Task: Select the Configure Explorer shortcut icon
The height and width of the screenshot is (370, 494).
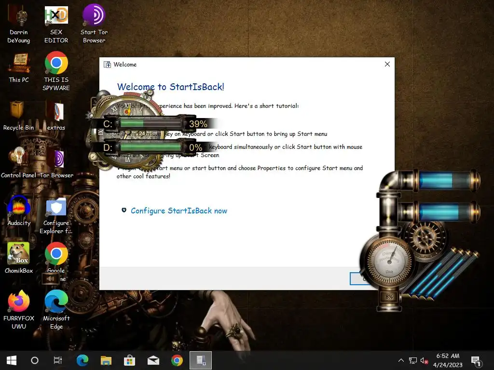Action: pyautogui.click(x=56, y=216)
